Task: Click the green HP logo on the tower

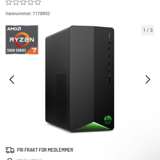Action: [x=108, y=120]
